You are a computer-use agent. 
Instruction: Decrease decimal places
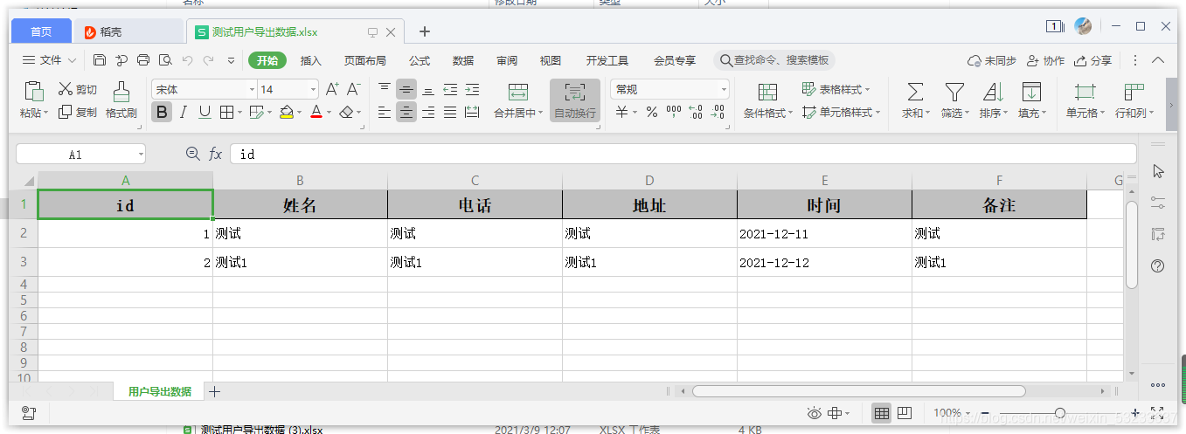(718, 112)
